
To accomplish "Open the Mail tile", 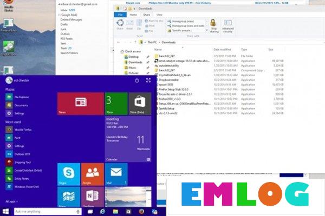I will 116,174.
